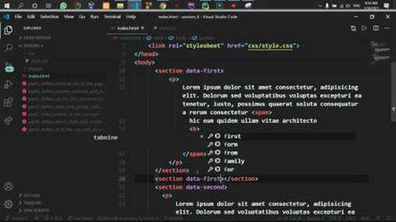Screen dimensions: 396x222
Task: Open the editor More Actions ellipsis
Action: tap(387, 28)
